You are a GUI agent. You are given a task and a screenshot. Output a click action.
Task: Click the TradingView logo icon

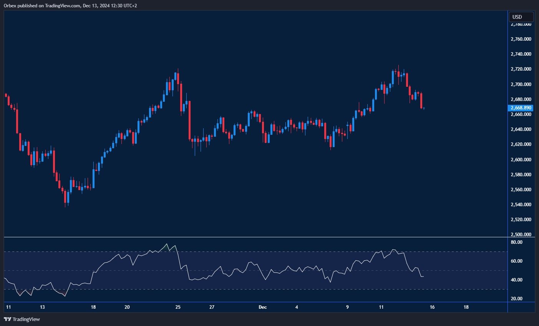coord(7,319)
